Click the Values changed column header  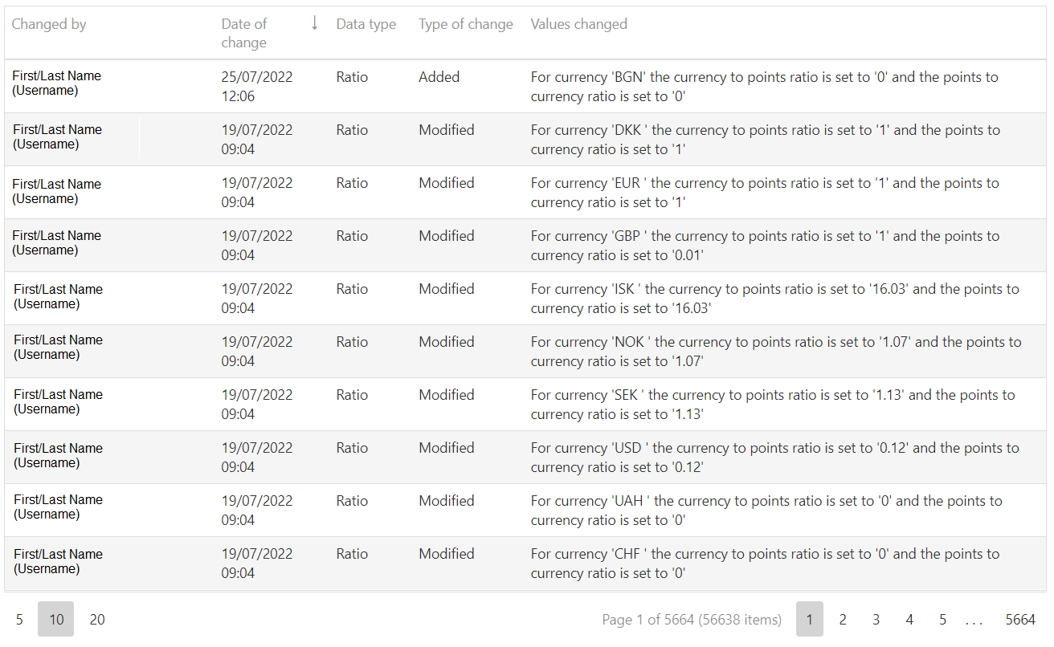pyautogui.click(x=578, y=24)
